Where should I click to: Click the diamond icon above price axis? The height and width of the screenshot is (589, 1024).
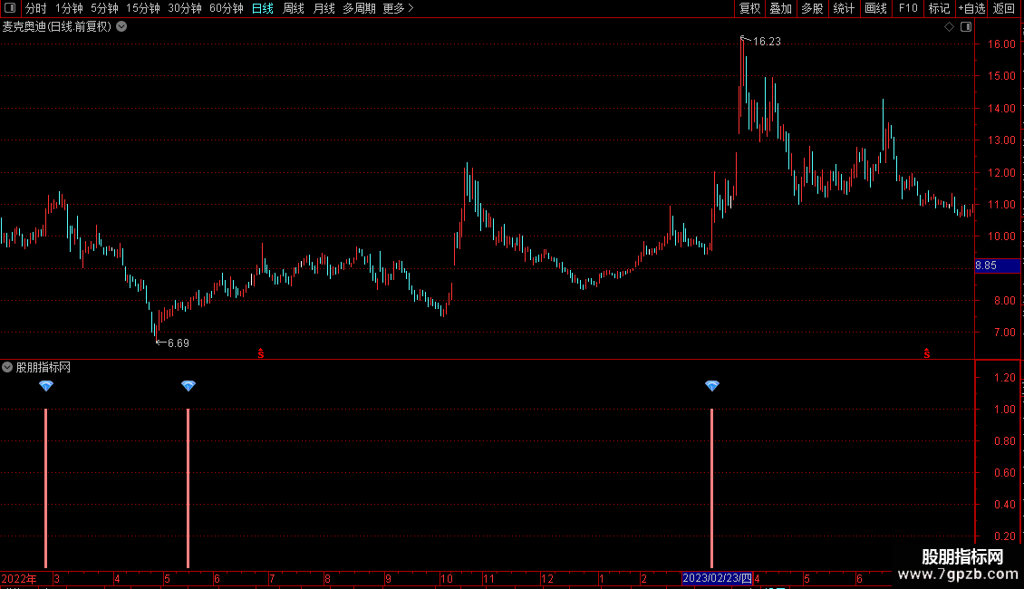[x=949, y=27]
